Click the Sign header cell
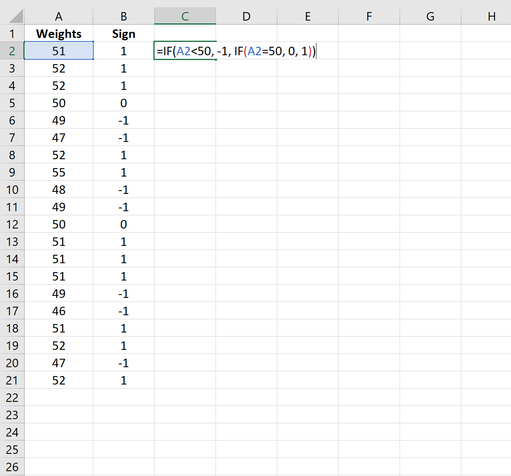Screen dimensions: 511x476 pyautogui.click(x=124, y=33)
